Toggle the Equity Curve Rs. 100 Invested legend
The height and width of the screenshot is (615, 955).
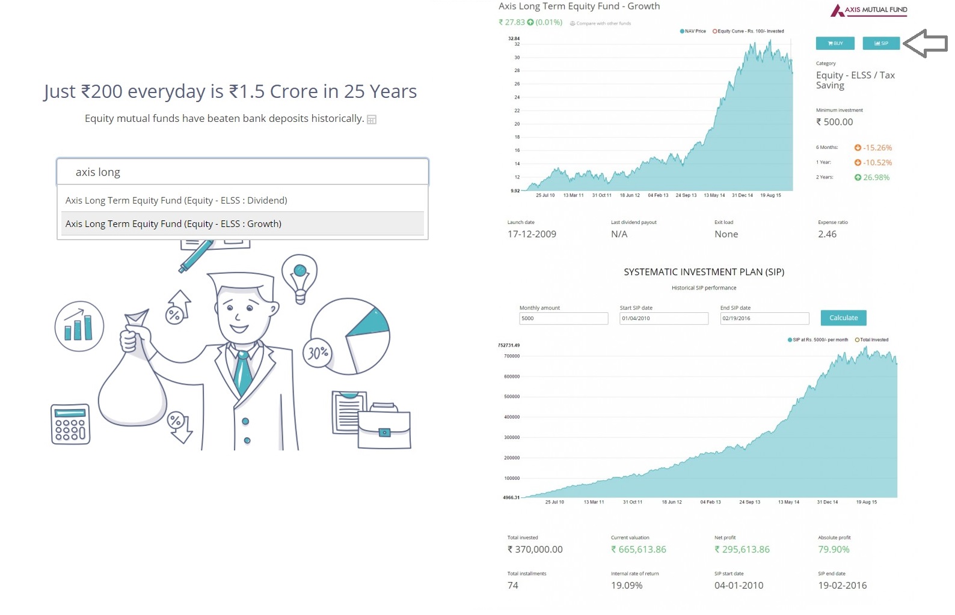click(x=748, y=31)
